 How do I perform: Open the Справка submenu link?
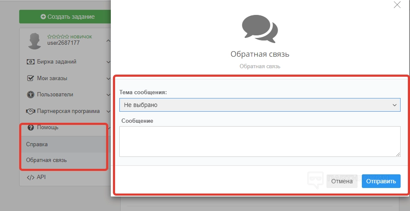point(37,144)
